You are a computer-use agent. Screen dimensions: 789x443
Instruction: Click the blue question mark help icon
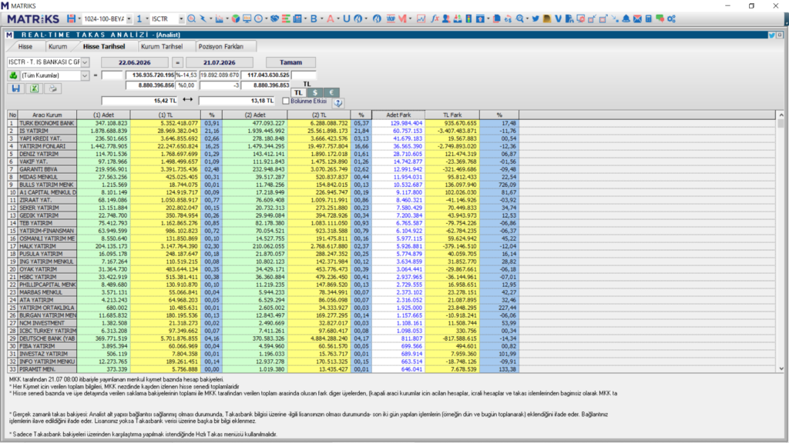[338, 102]
